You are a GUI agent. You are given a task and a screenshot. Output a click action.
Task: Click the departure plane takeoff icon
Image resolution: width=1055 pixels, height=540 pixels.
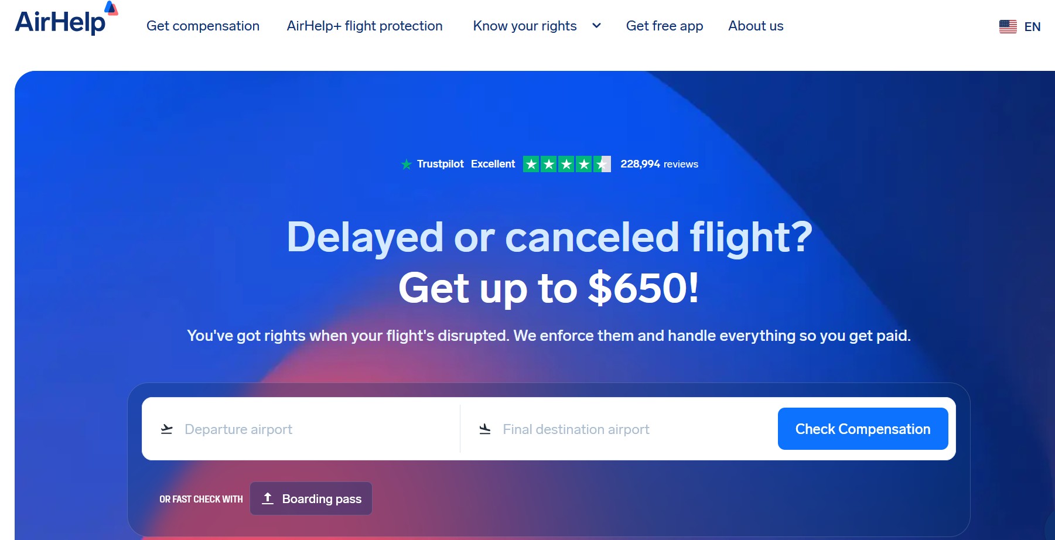pyautogui.click(x=167, y=429)
